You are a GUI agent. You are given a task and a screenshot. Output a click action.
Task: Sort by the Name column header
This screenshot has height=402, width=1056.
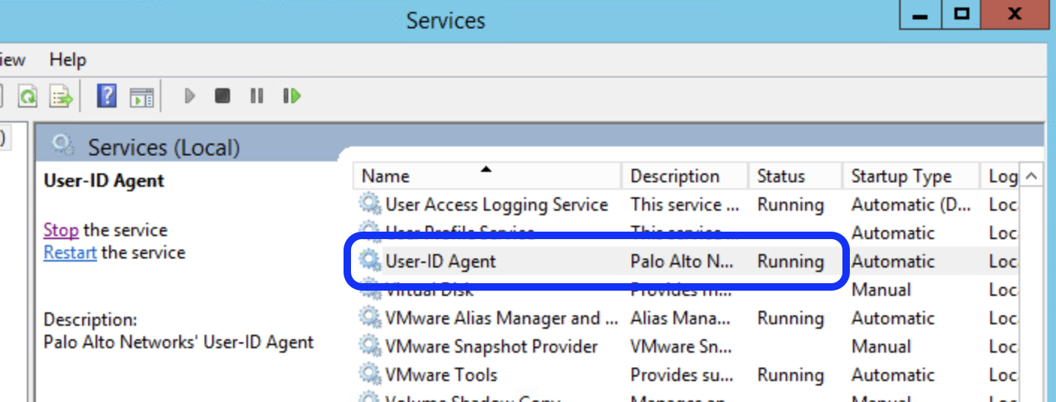[x=487, y=176]
